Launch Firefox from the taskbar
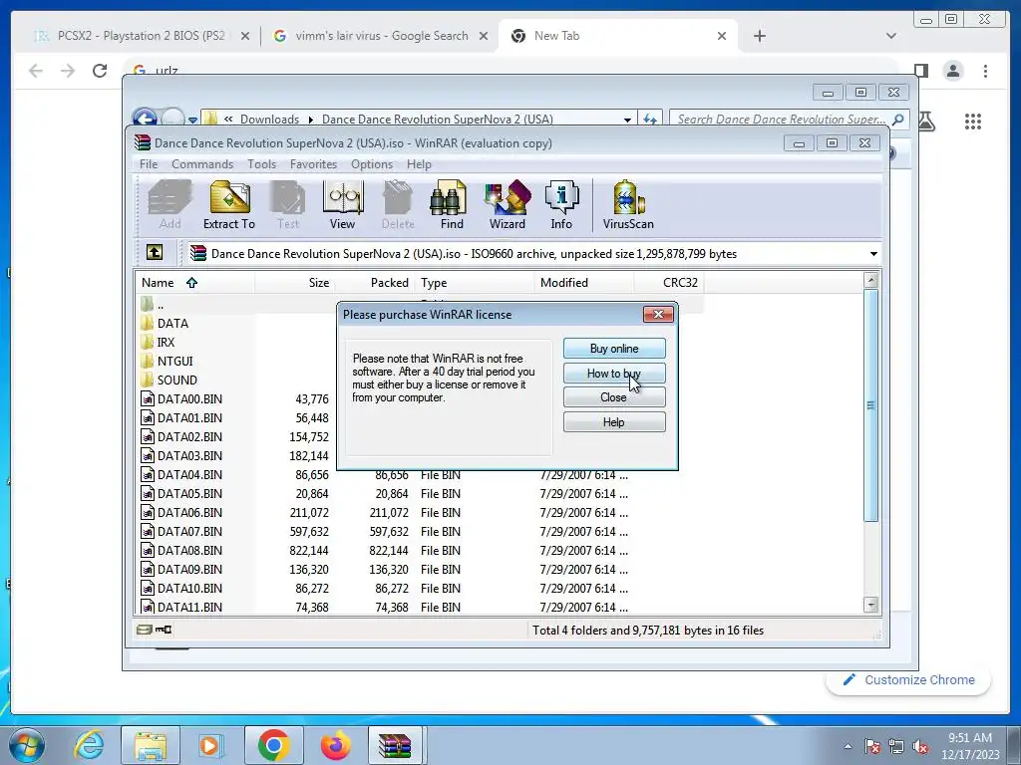The width and height of the screenshot is (1021, 765). 335,745
